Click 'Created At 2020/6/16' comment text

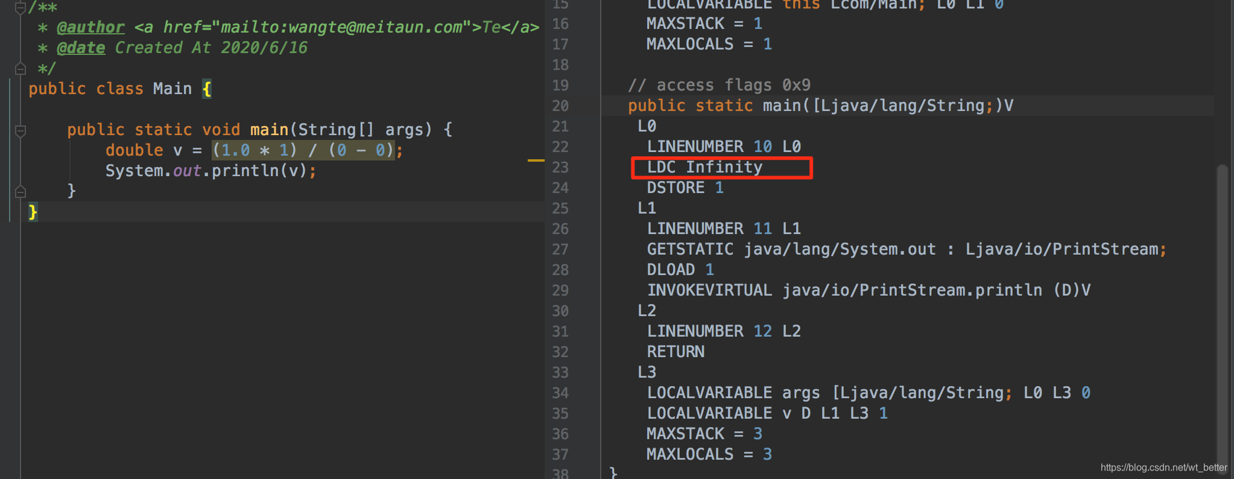pos(211,48)
